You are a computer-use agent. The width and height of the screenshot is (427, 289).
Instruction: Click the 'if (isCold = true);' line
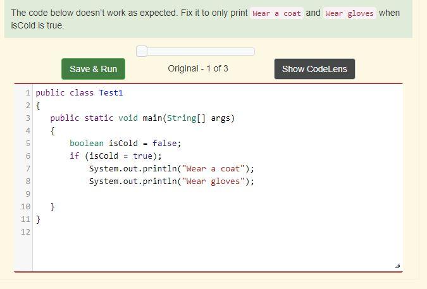(116, 156)
